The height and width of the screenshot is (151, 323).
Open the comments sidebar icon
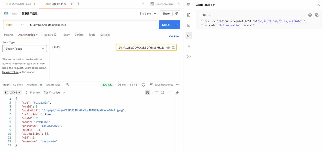click(189, 25)
